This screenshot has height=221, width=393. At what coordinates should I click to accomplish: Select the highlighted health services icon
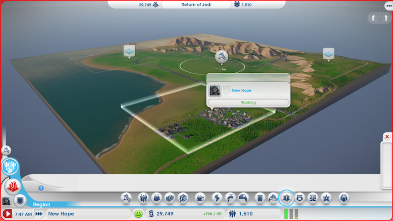pos(286,198)
